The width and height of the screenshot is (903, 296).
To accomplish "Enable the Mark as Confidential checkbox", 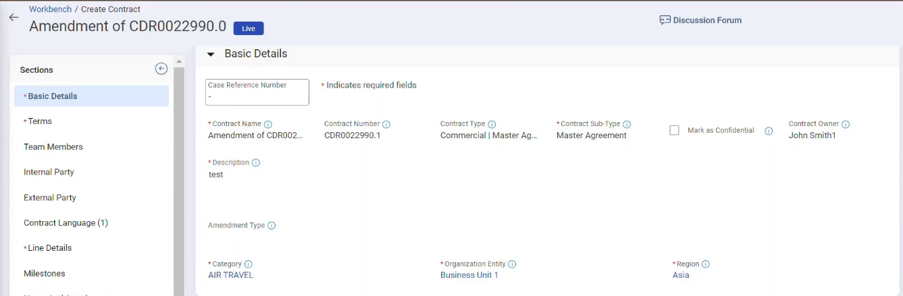I will pos(674,130).
